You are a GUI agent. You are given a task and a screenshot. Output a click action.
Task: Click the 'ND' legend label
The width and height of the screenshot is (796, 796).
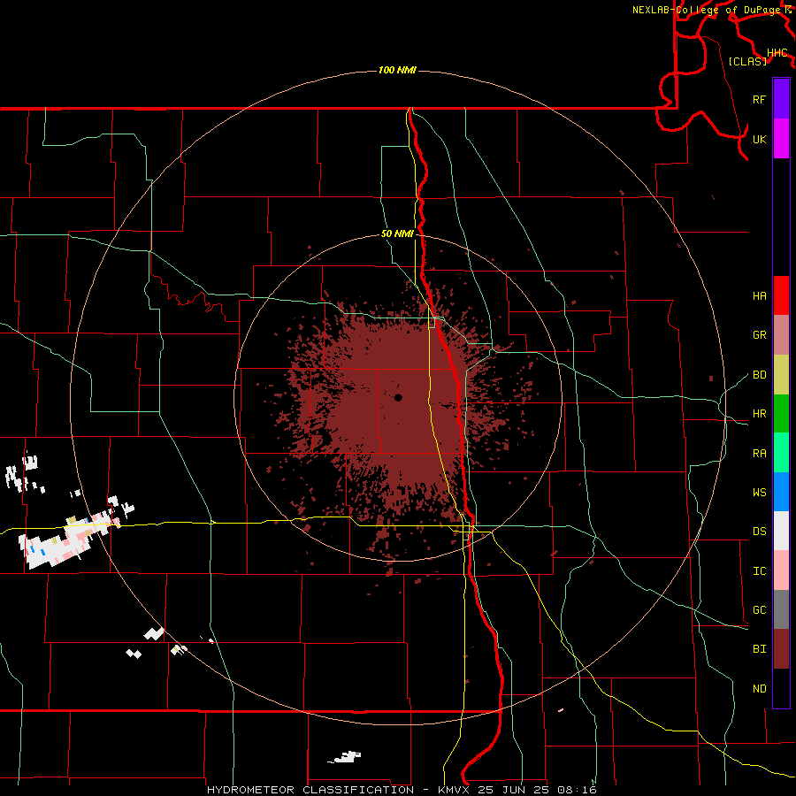click(x=759, y=689)
